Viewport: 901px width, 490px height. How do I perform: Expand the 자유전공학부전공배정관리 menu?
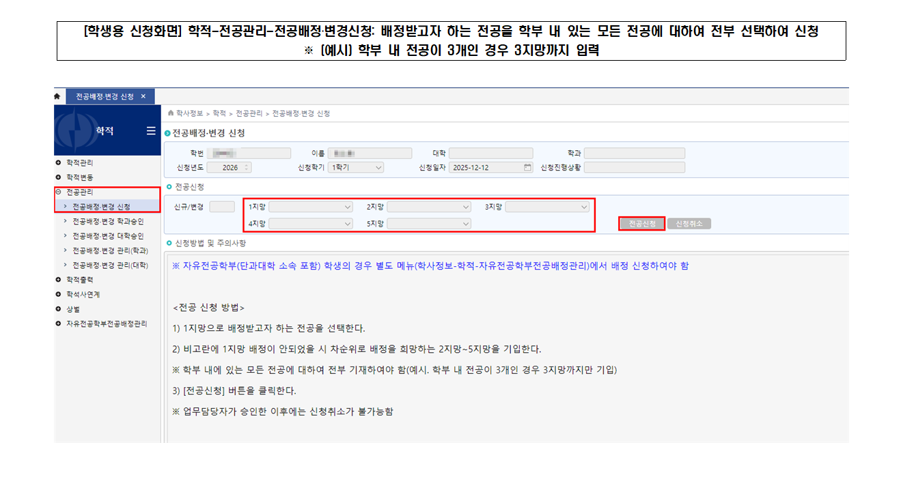(x=59, y=323)
